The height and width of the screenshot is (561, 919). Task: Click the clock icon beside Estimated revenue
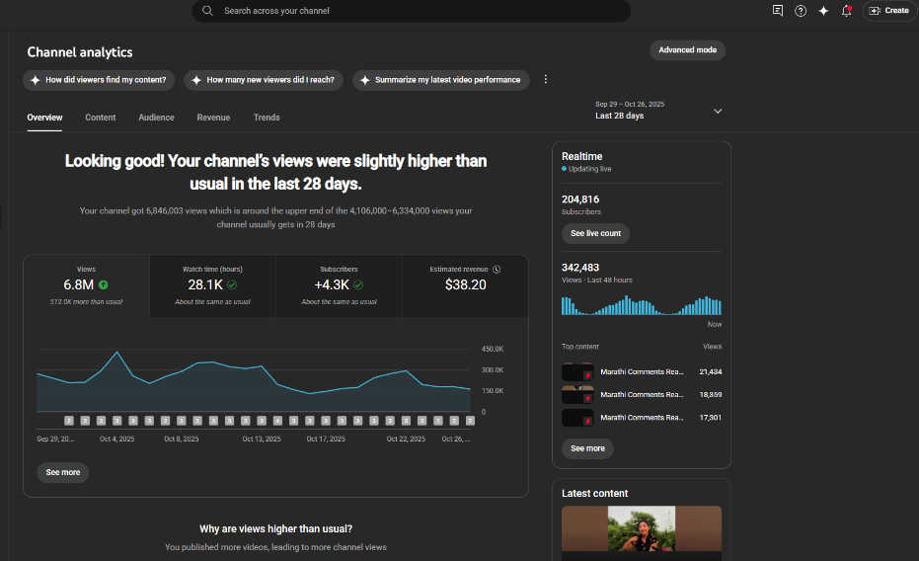point(497,269)
